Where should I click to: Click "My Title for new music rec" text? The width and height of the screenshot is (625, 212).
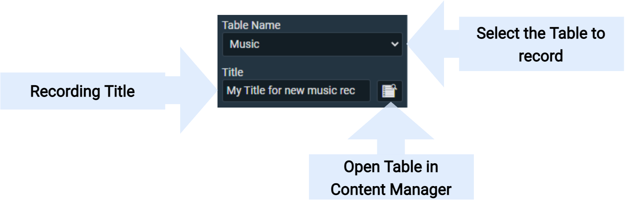[291, 91]
